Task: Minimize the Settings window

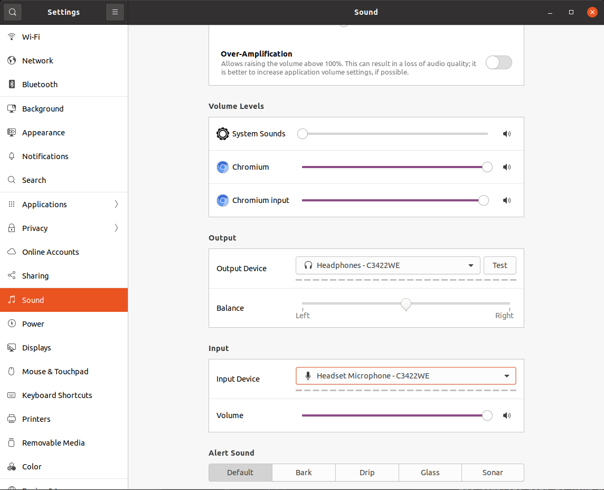Action: (550, 12)
